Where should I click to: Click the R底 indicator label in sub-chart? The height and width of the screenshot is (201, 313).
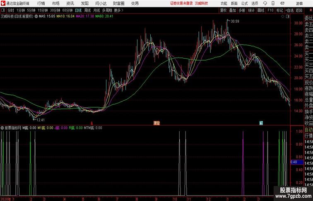[76, 128]
